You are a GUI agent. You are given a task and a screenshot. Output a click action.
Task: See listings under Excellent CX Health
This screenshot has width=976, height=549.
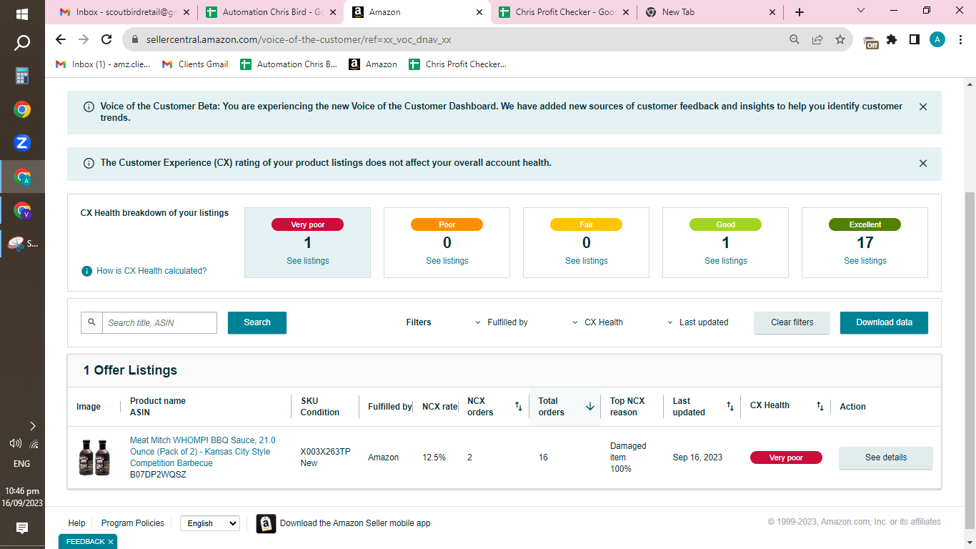[865, 261]
